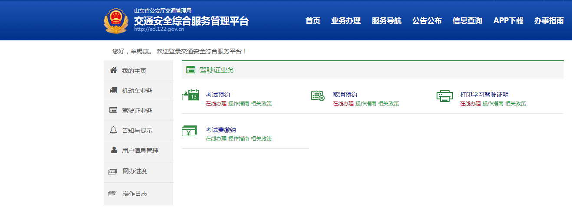
Task: Click the police badge emblem logo
Action: (x=116, y=20)
